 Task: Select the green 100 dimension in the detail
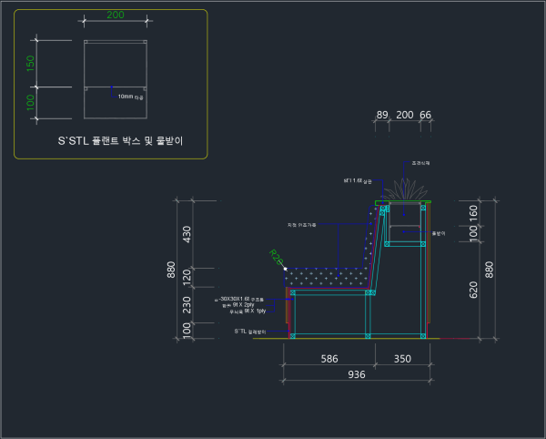[x=30, y=102]
